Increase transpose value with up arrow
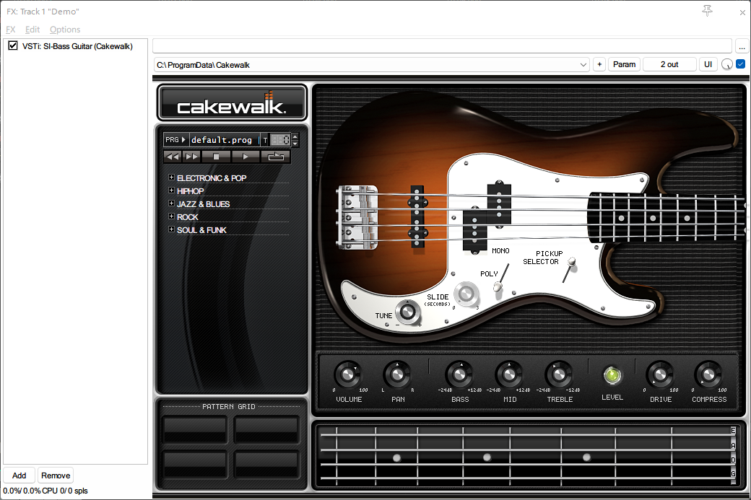This screenshot has height=500, width=751. tap(295, 136)
